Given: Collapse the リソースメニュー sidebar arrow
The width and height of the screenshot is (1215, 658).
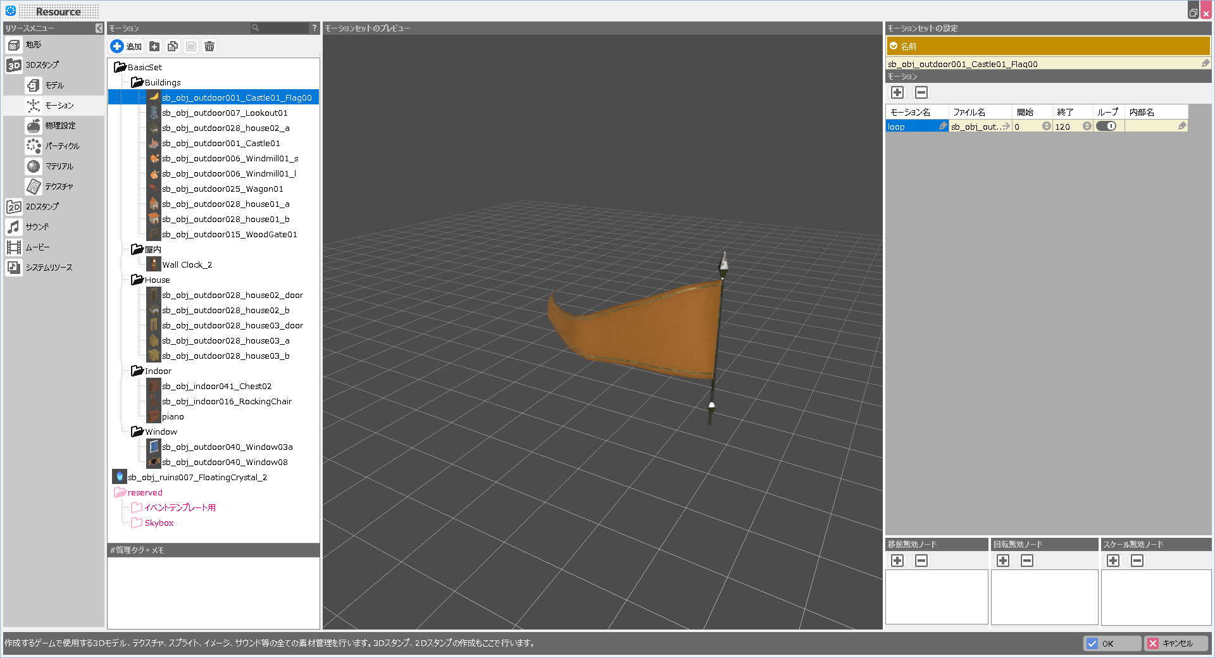Looking at the screenshot, I should 99,28.
